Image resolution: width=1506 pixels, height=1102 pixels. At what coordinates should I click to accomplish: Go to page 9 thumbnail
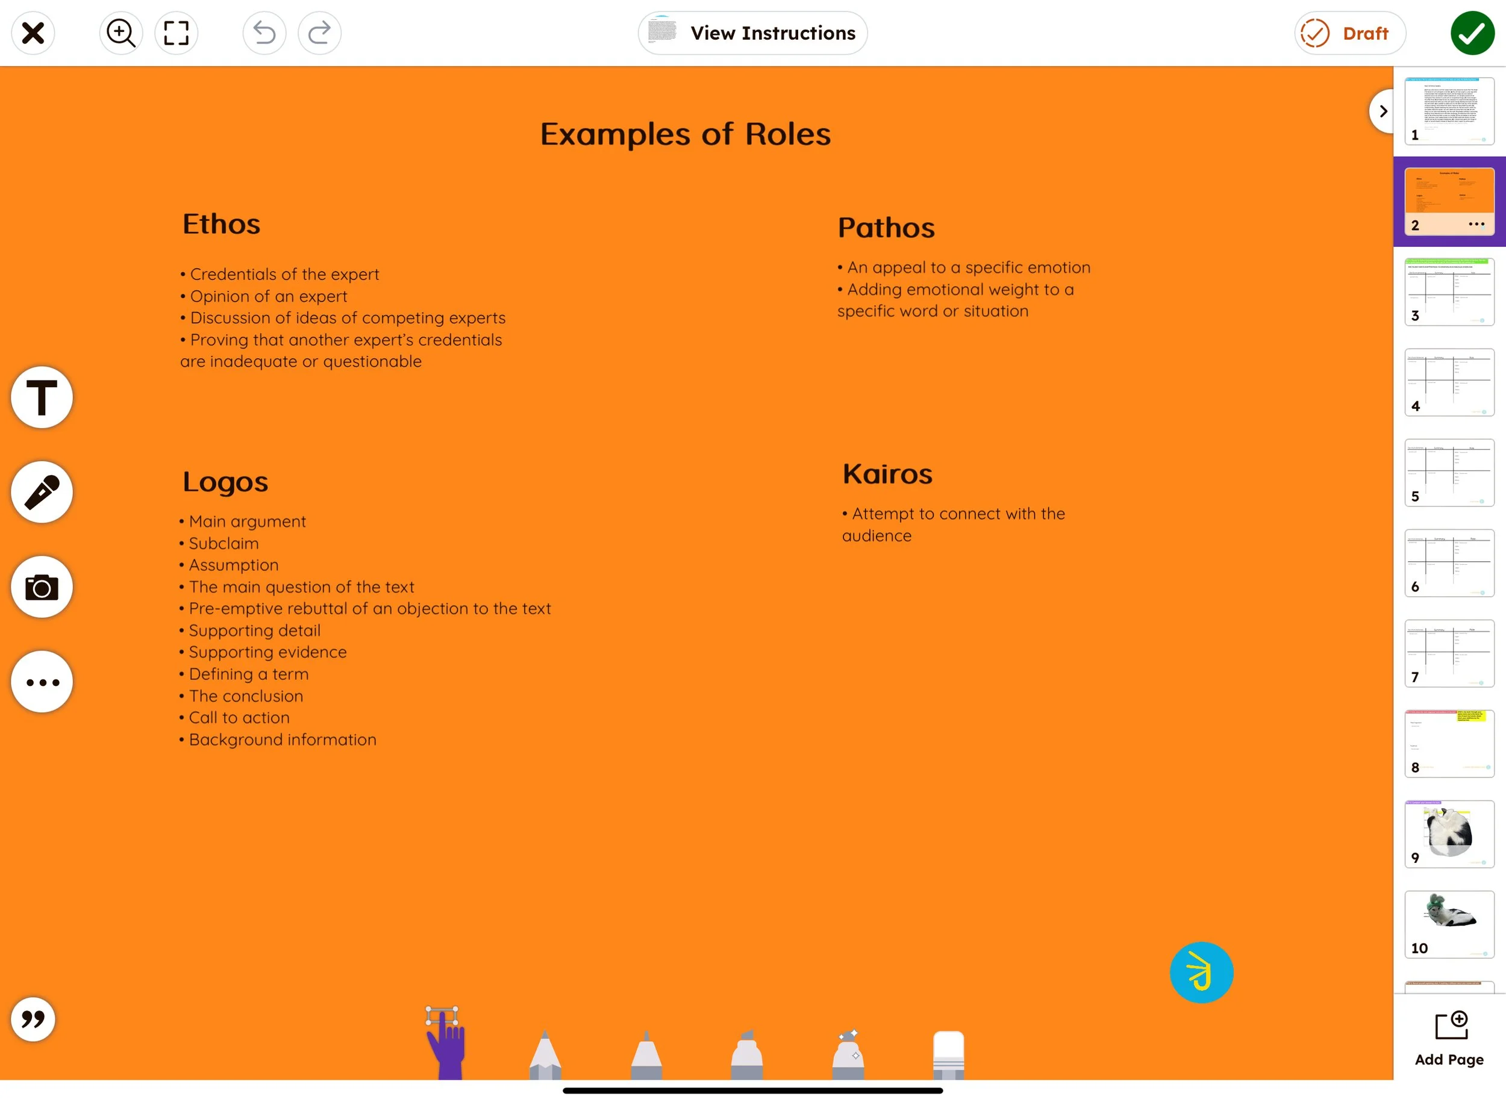coord(1449,834)
